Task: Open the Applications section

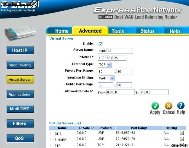Action: (20, 94)
